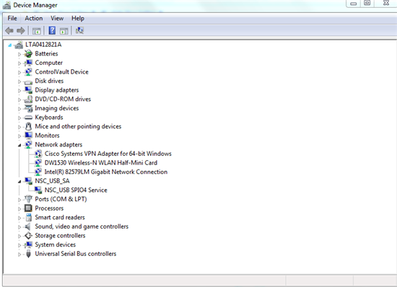This screenshot has width=397, height=287.
Task: Click the Display adapters icon
Action: pyautogui.click(x=28, y=90)
